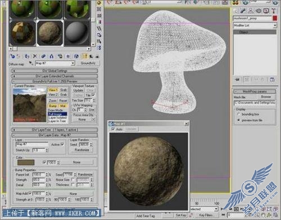The image size is (281, 220).
Task: Select Layer Isolated draw mode
Action: (57, 118)
